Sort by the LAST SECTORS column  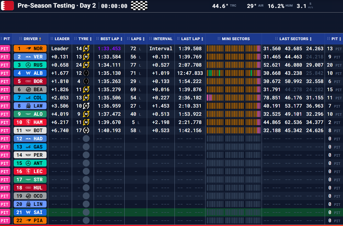[x=294, y=39]
